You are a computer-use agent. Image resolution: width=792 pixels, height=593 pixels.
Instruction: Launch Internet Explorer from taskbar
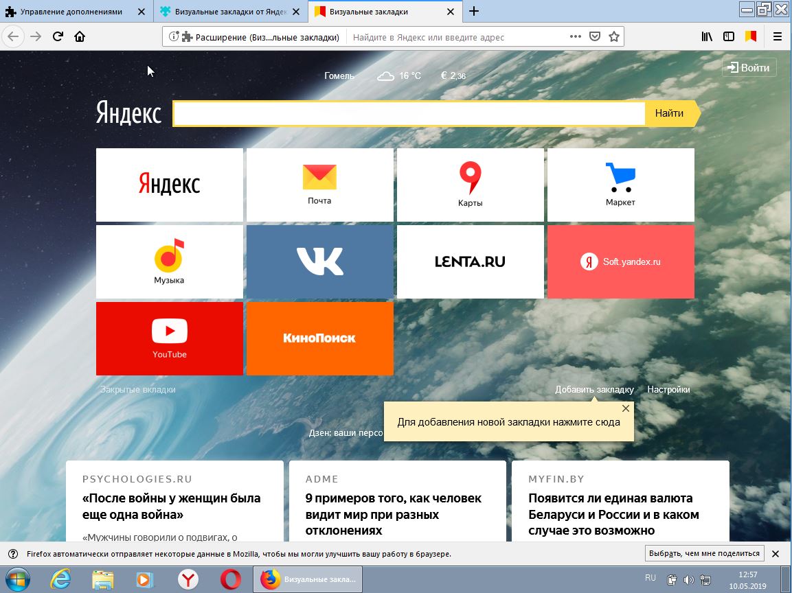[60, 579]
